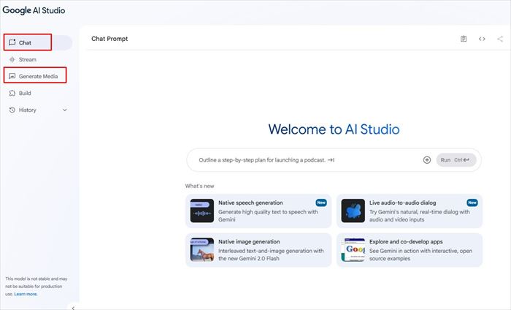Collapse the sidebar with bottom chevron
This screenshot has height=310, width=511.
pyautogui.click(x=73, y=308)
